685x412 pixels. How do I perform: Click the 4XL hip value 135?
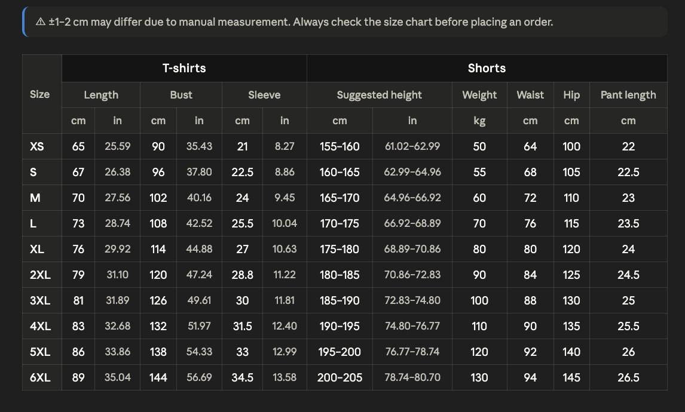pyautogui.click(x=571, y=326)
